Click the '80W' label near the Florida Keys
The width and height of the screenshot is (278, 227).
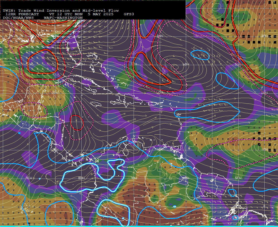pyautogui.click(x=81, y=64)
